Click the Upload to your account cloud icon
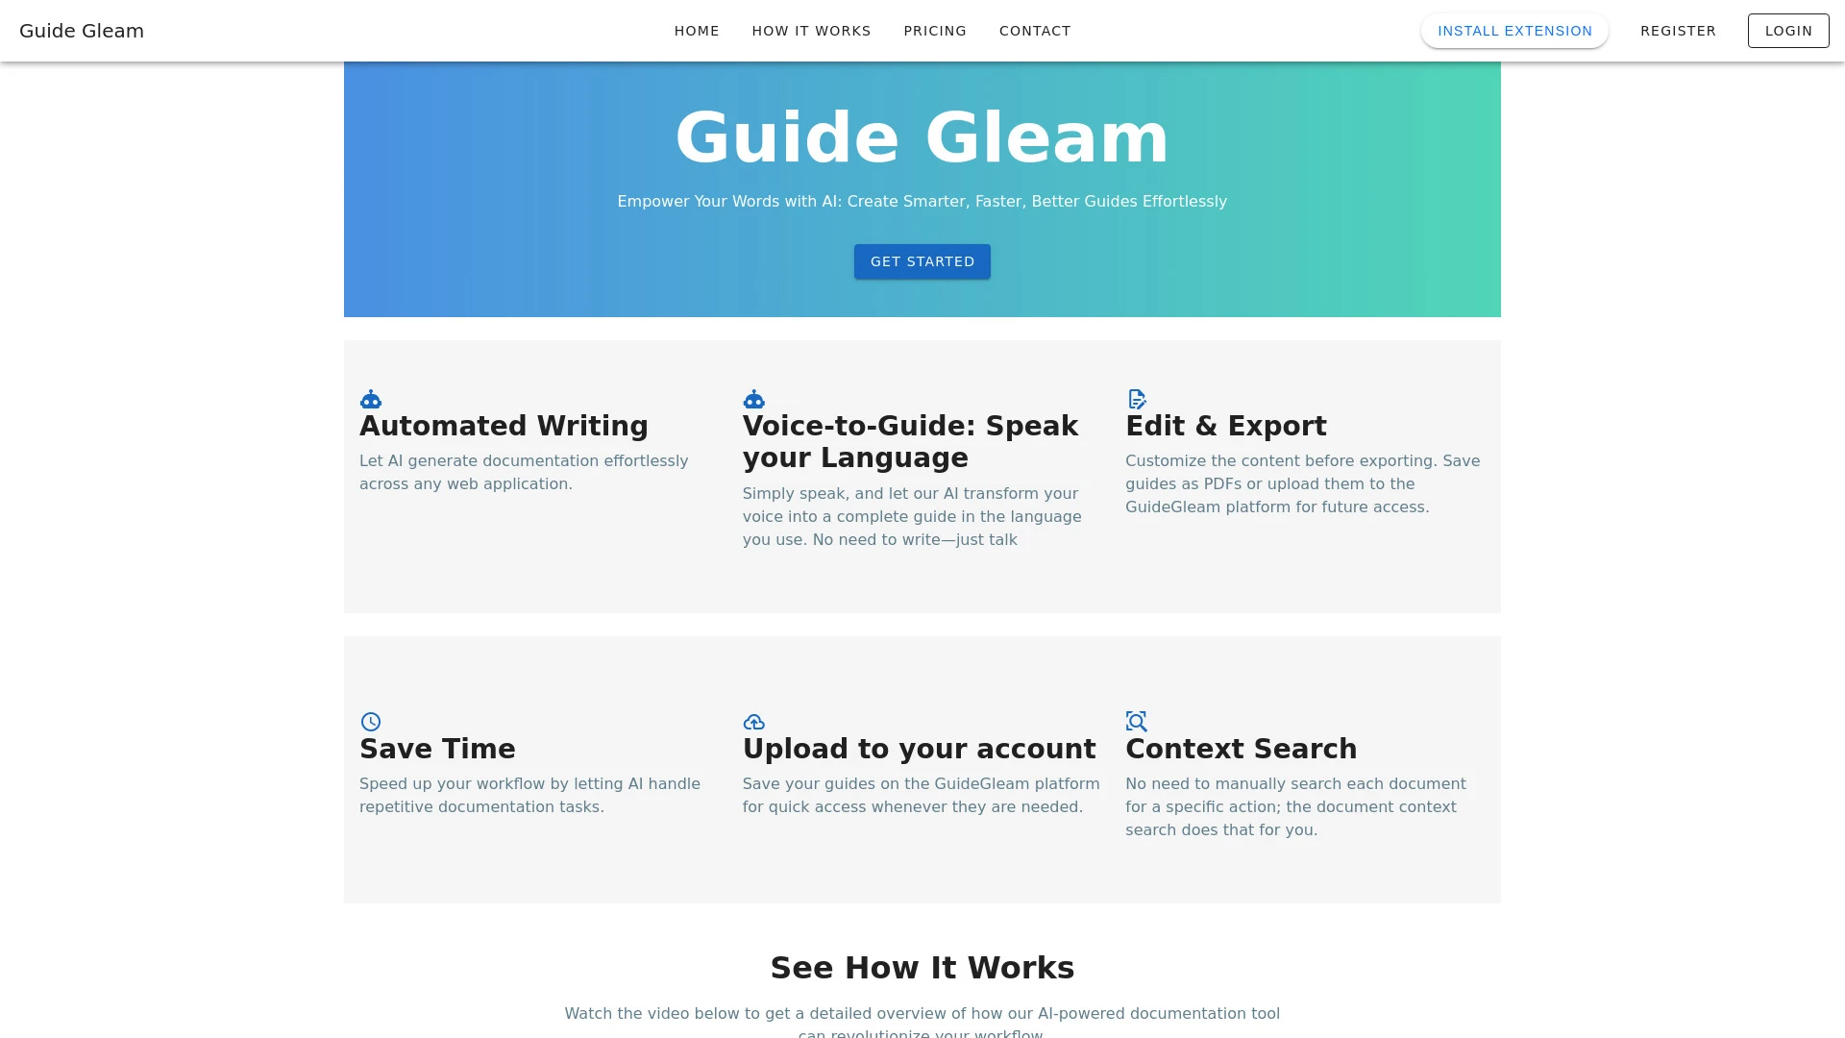The height and width of the screenshot is (1038, 1845). pyautogui.click(x=754, y=721)
